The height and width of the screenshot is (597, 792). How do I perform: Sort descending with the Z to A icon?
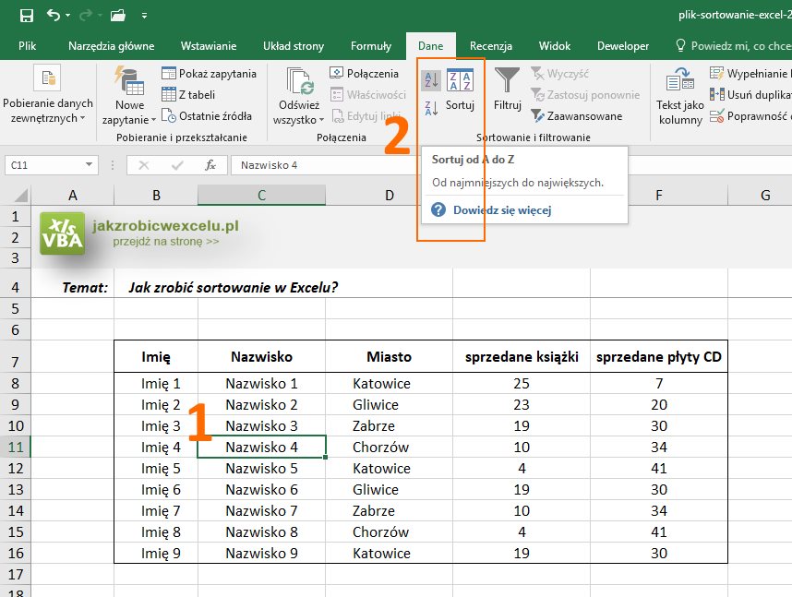pos(431,109)
